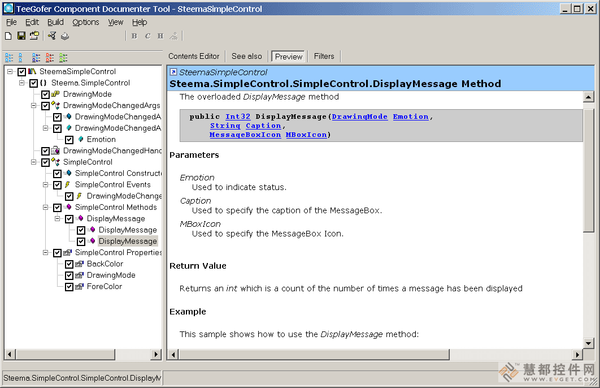Collapse the SteemaSimpleControl root node
Viewport: 600px width, 388px height.
[x=10, y=72]
